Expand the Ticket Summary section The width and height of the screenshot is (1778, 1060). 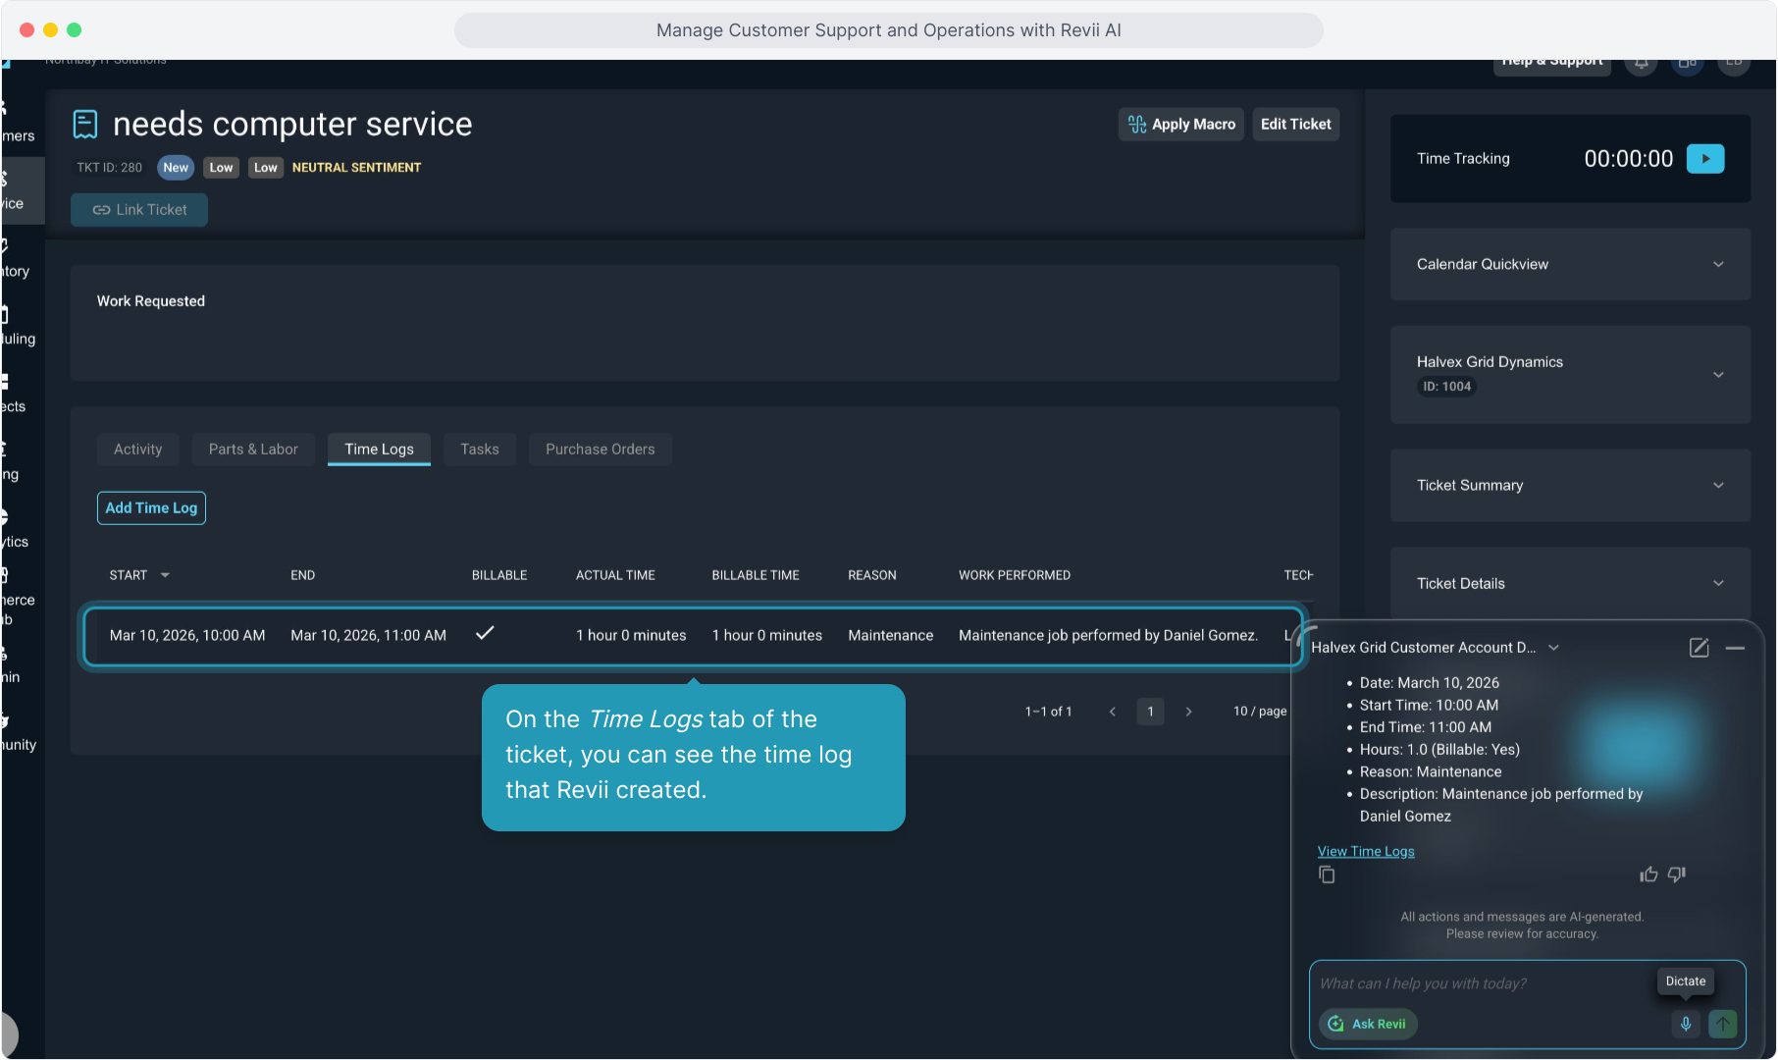click(1570, 485)
